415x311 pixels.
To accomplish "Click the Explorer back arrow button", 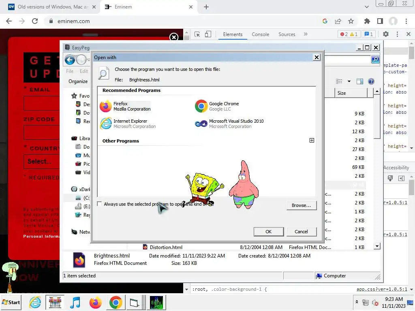I will pos(70,60).
